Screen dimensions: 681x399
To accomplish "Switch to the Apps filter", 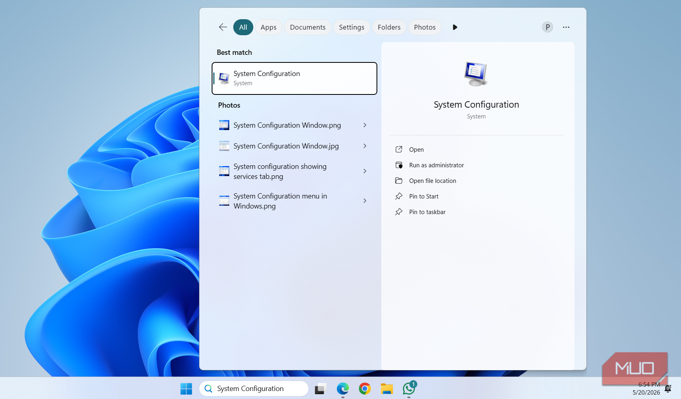I will click(268, 27).
